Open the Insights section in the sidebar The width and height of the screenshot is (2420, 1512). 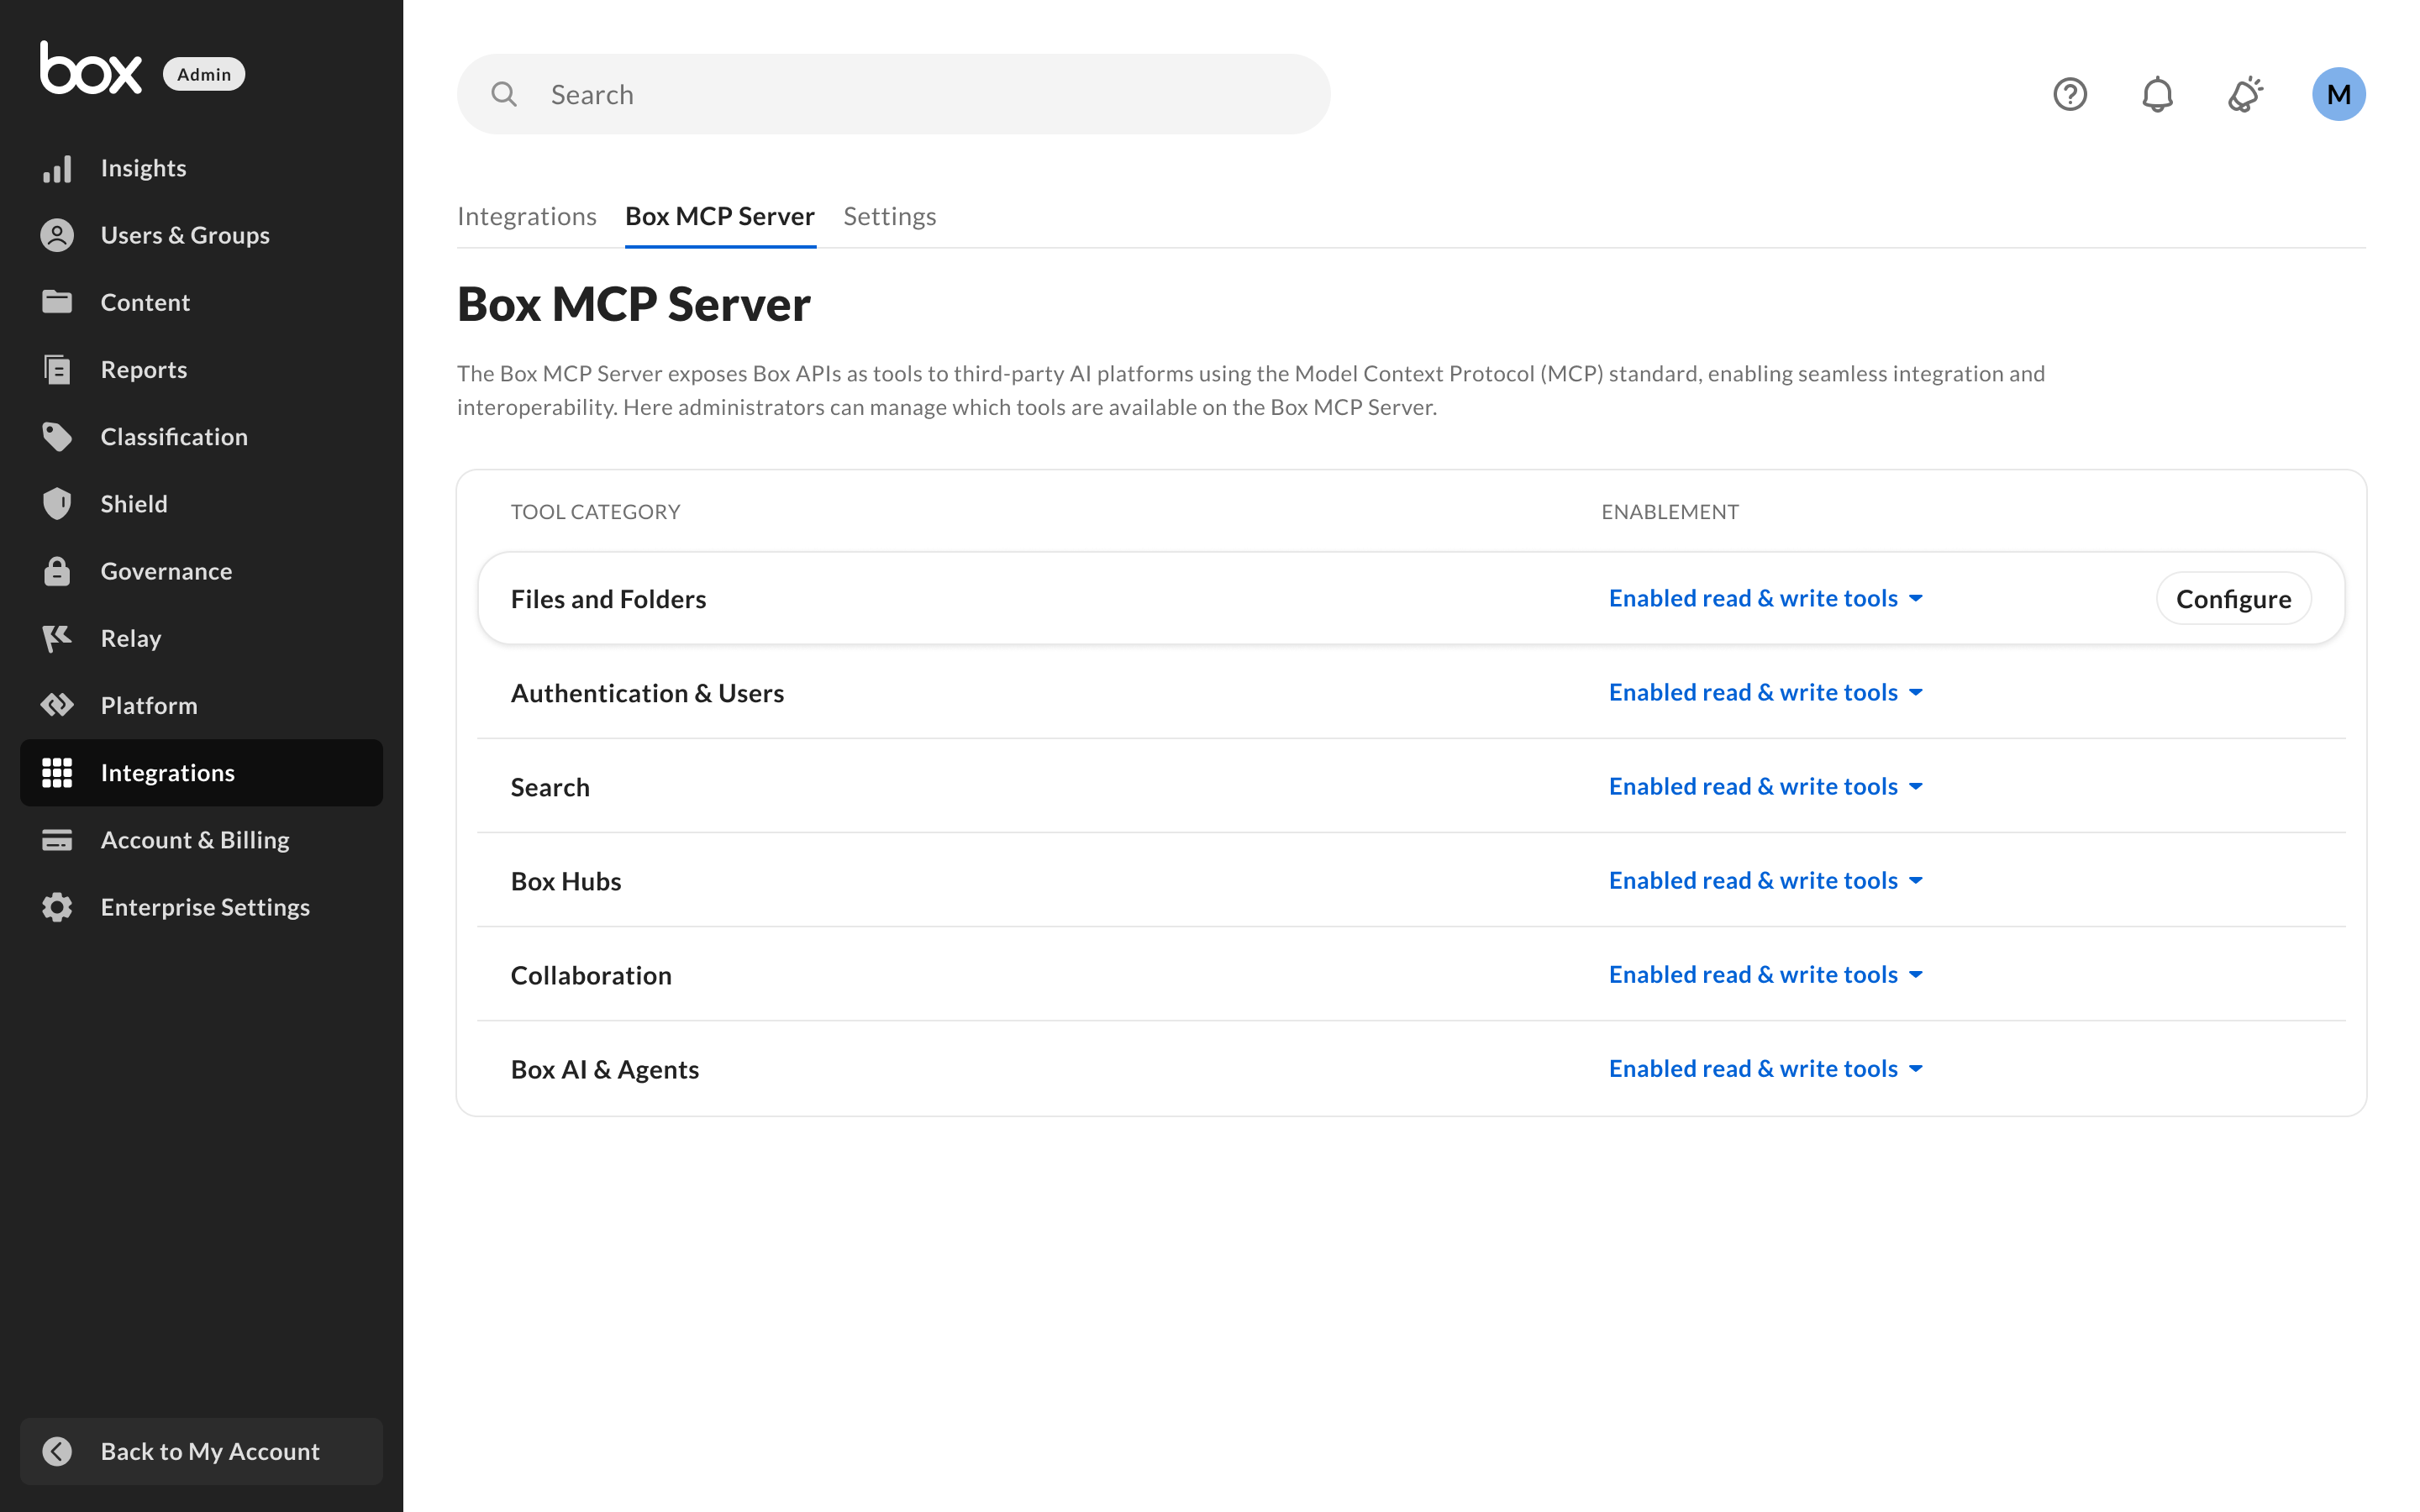pos(143,167)
